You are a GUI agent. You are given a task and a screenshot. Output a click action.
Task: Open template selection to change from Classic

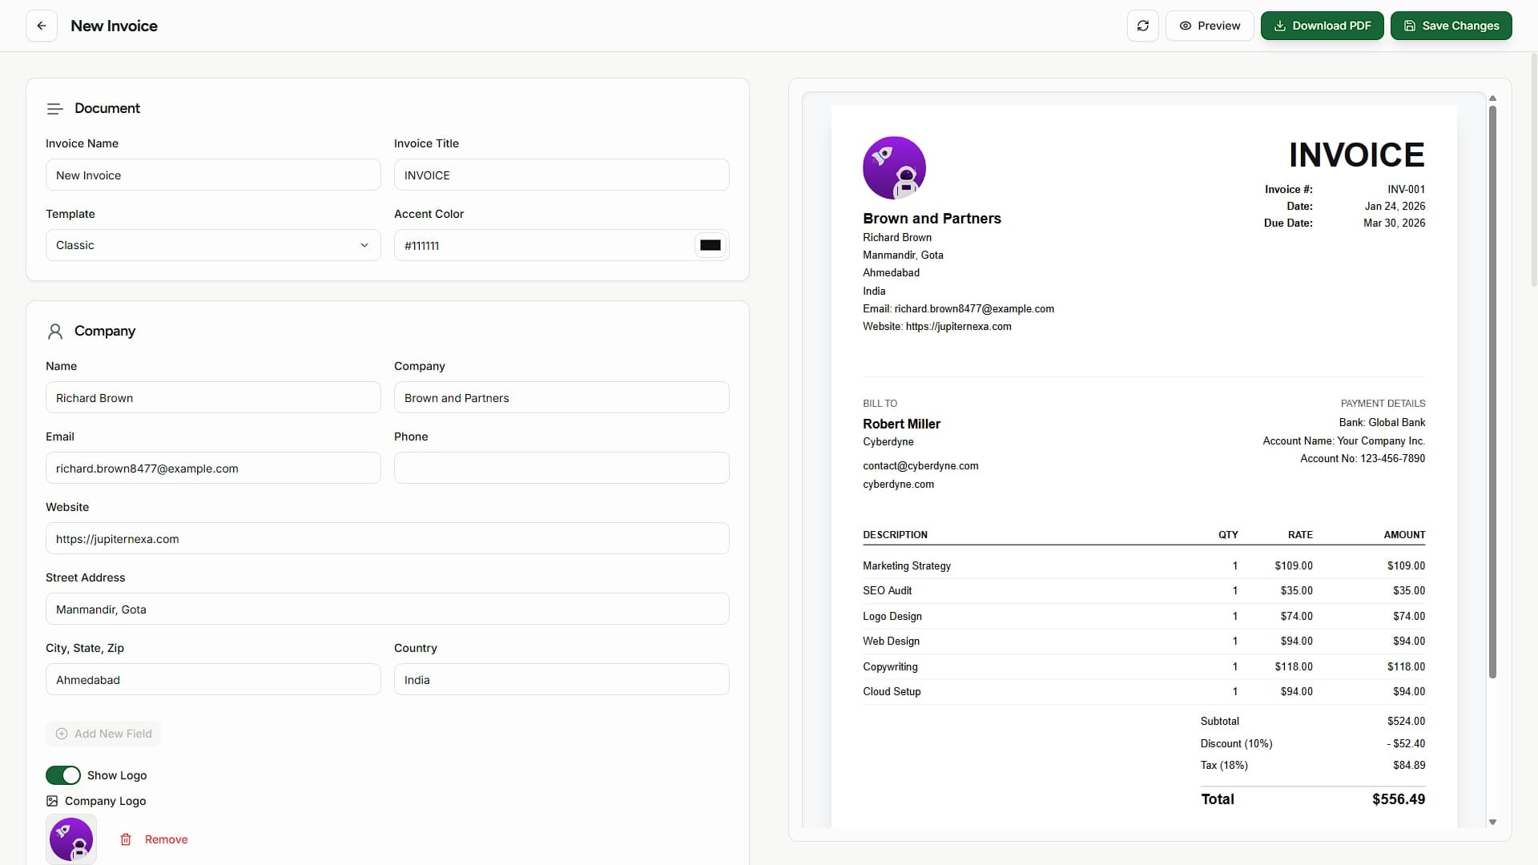(212, 245)
